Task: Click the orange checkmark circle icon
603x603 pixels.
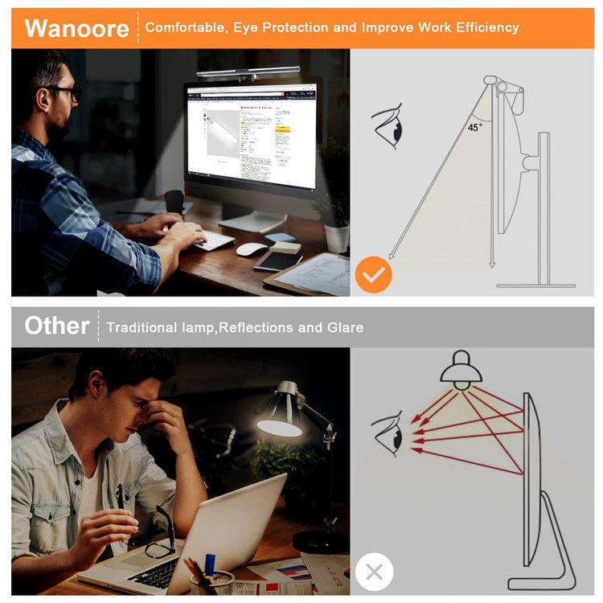Action: tap(373, 275)
